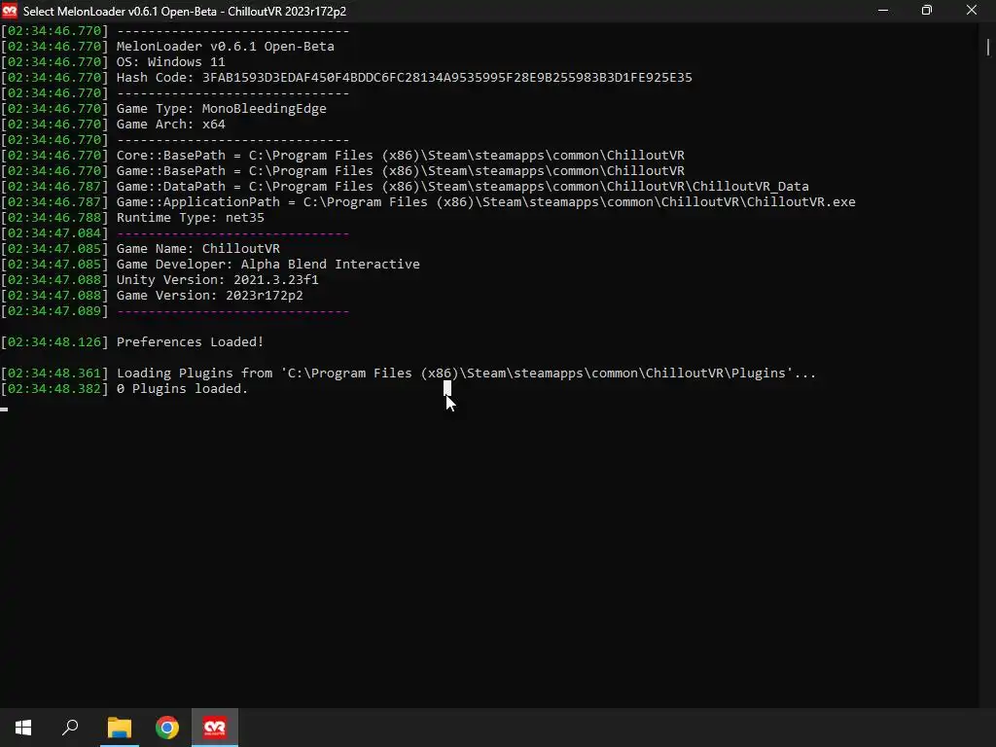Open the Windows Start menu
Screen dimensions: 996x747
click(23, 728)
